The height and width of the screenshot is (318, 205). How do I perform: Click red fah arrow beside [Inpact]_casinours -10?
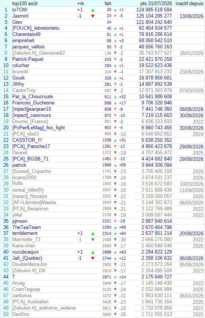[x=115, y=115]
